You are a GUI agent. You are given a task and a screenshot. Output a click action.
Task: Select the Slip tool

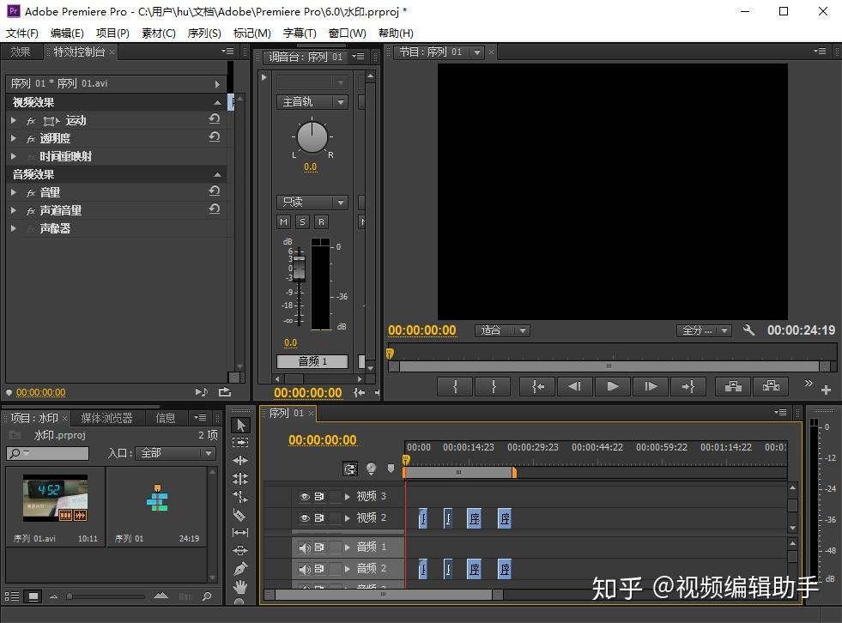(x=240, y=532)
